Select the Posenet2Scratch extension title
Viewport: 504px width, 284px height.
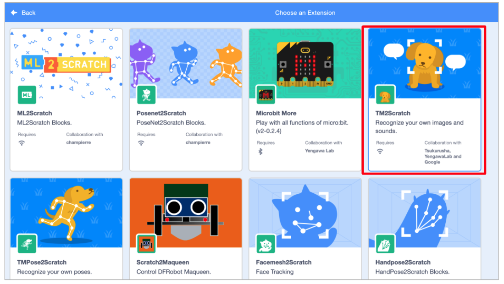coord(161,113)
